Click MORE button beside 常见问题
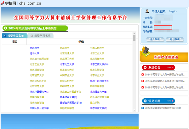This screenshot has height=129, width=189. coord(169,101)
